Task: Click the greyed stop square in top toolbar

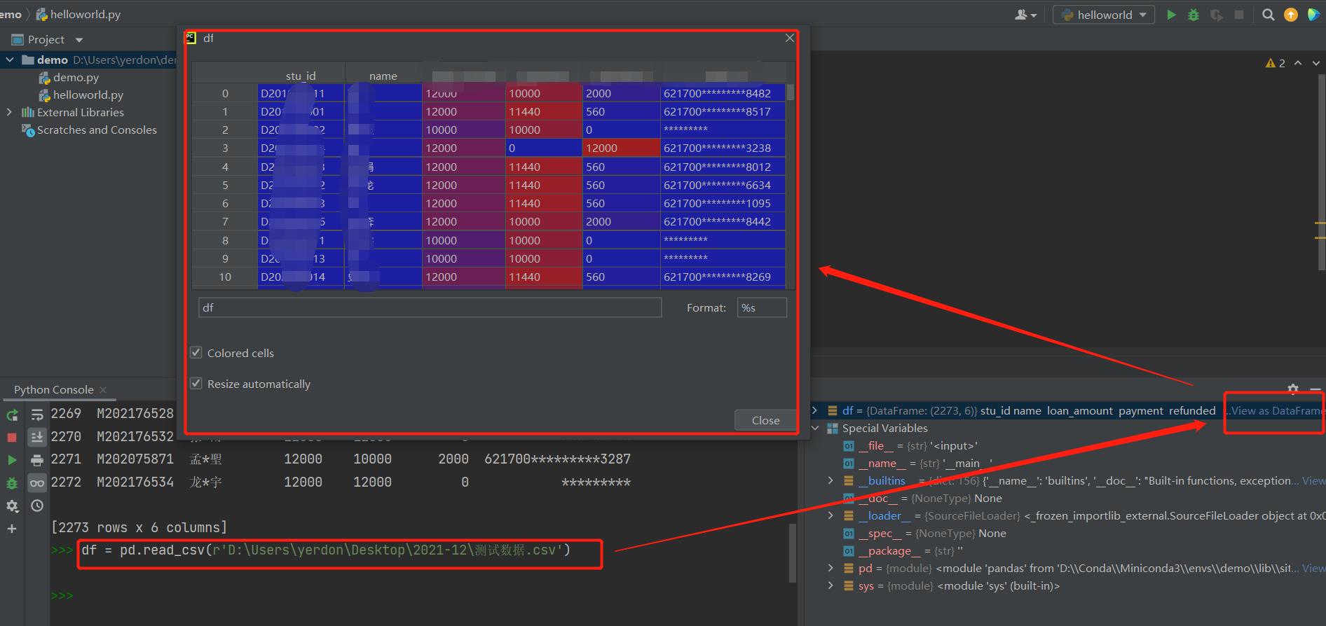Action: 1239,15
